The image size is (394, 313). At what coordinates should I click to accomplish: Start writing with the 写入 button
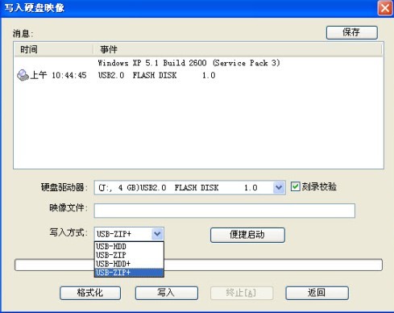point(167,293)
